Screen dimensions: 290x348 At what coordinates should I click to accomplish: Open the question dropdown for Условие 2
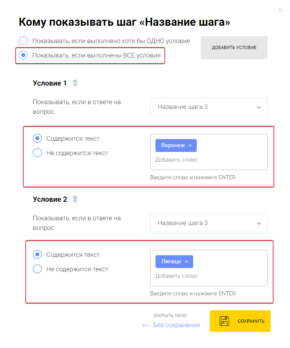pyautogui.click(x=208, y=223)
